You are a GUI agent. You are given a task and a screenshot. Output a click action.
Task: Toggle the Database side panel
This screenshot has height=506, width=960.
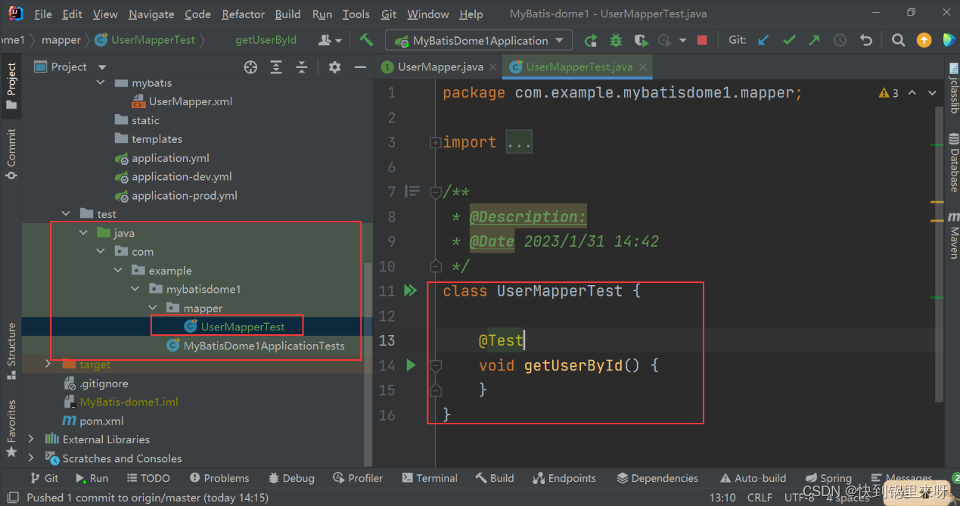point(953,163)
